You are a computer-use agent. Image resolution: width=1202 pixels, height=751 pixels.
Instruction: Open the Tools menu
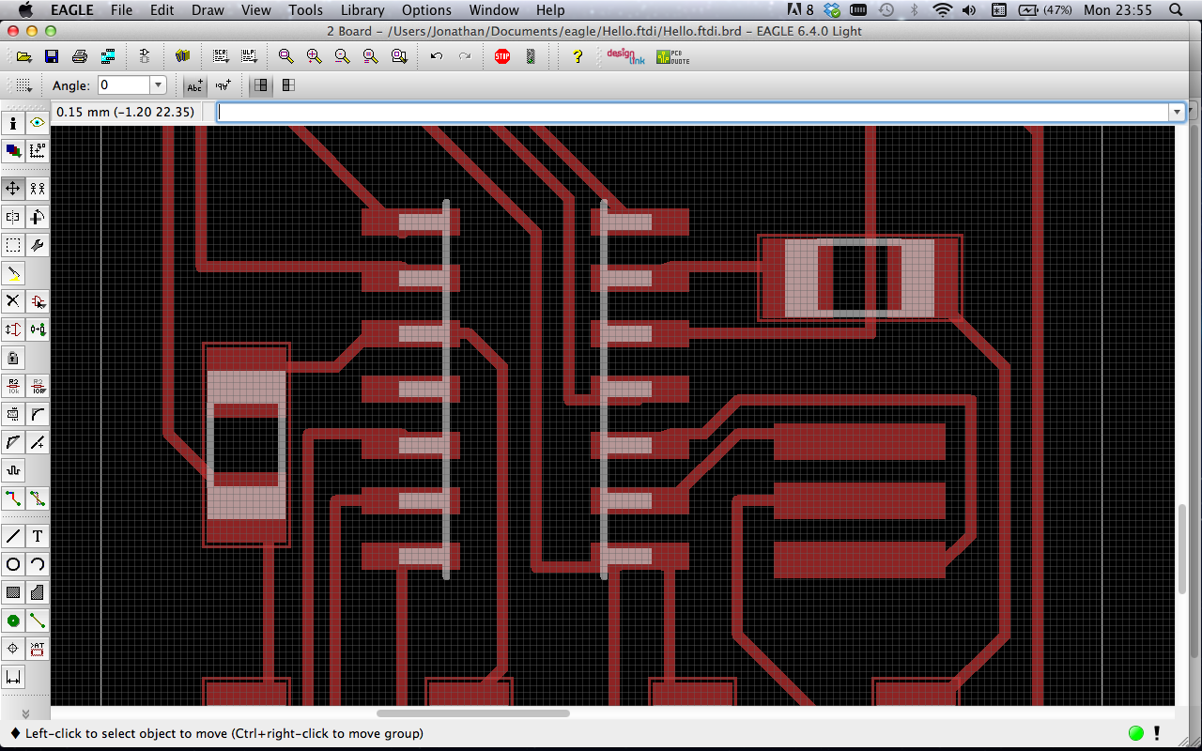pos(305,10)
